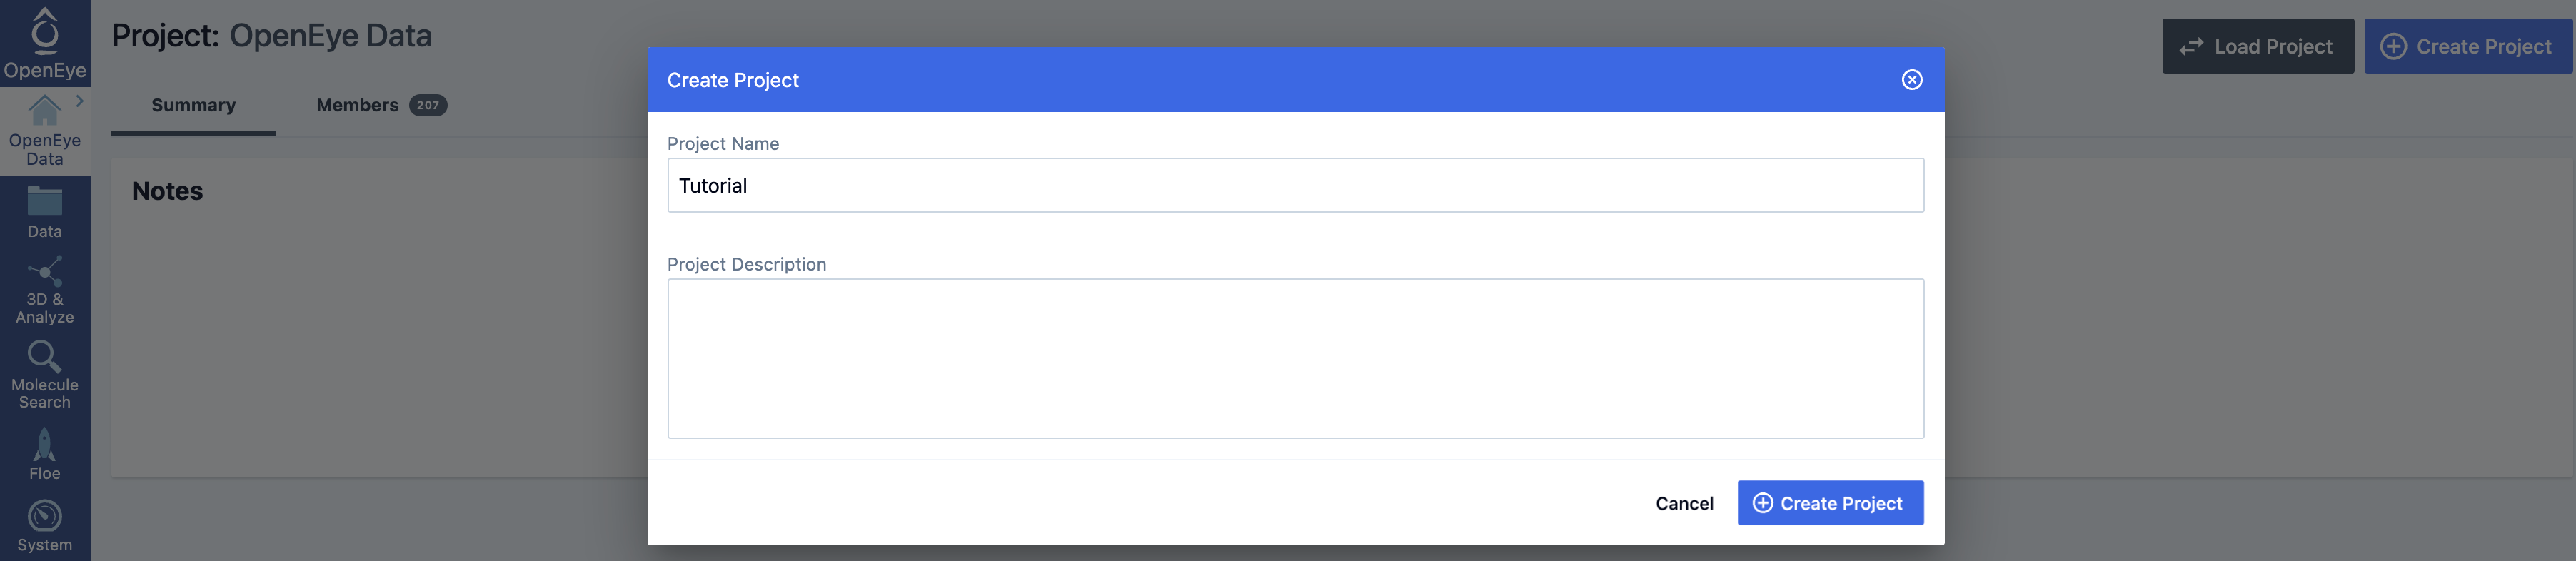2576x561 pixels.
Task: Open the Data folder icon
Action: [44, 201]
